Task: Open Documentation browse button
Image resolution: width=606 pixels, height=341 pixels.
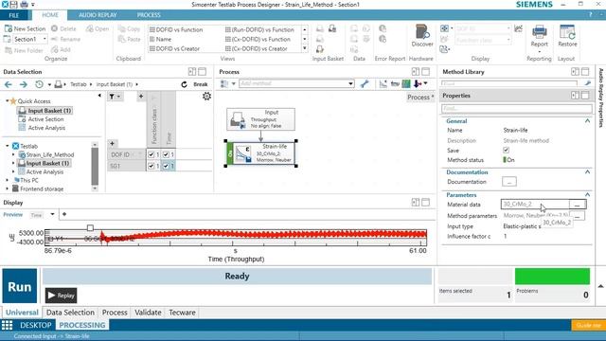Action: pyautogui.click(x=509, y=182)
